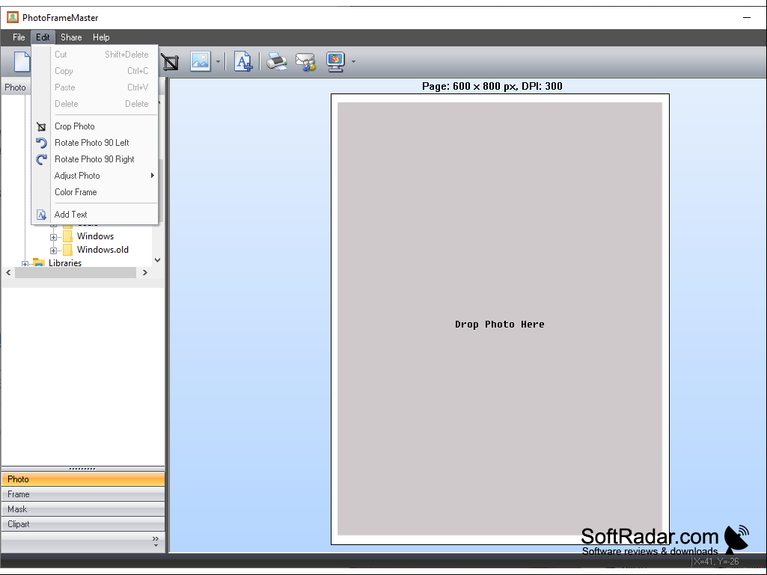
Task: Click the printer icon in the toolbar
Action: 277,61
